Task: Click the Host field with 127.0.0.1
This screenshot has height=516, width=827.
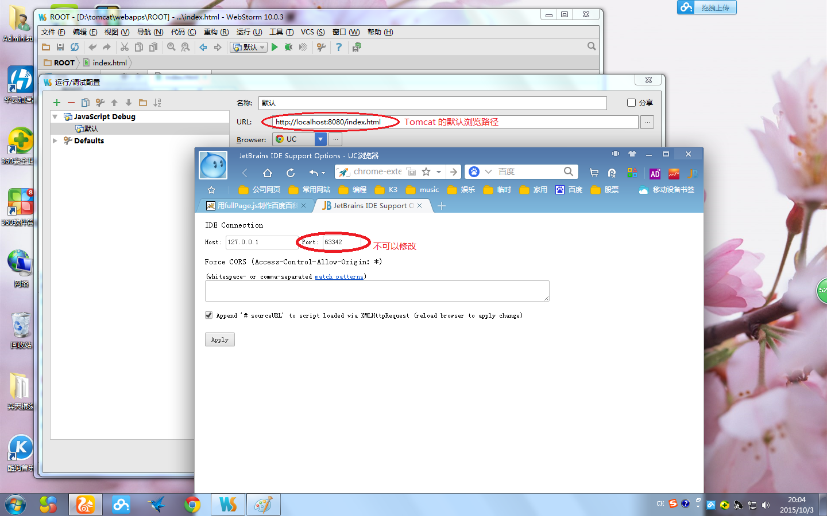Action: pos(261,242)
